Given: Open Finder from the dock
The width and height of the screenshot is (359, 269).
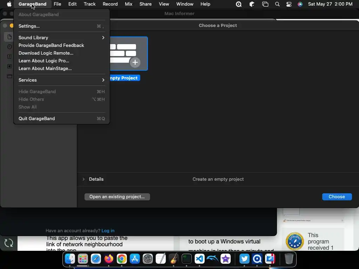Looking at the screenshot, I should pos(70,259).
